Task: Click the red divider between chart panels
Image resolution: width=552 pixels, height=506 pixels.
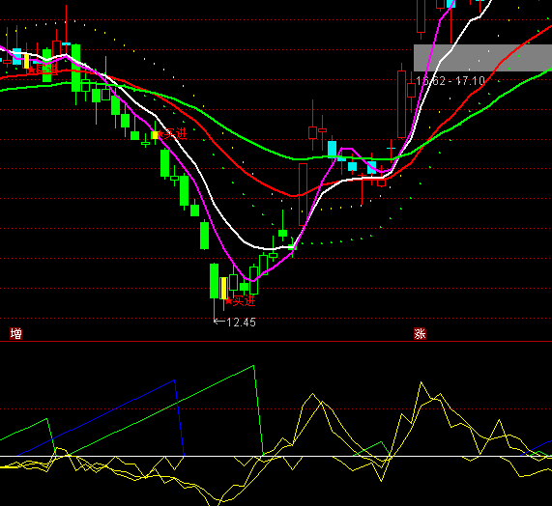Action: [x=276, y=341]
